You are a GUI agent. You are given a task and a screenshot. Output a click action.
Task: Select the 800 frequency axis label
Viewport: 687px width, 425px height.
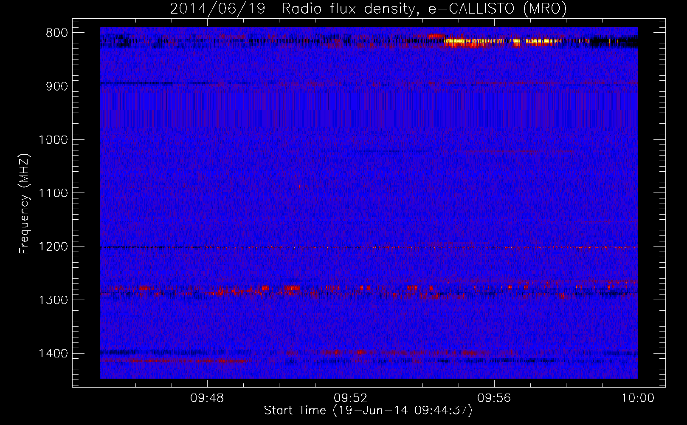pos(56,33)
